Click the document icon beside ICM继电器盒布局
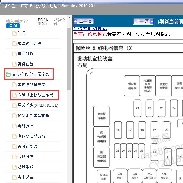Screen dimensions: 183x183 15,116
